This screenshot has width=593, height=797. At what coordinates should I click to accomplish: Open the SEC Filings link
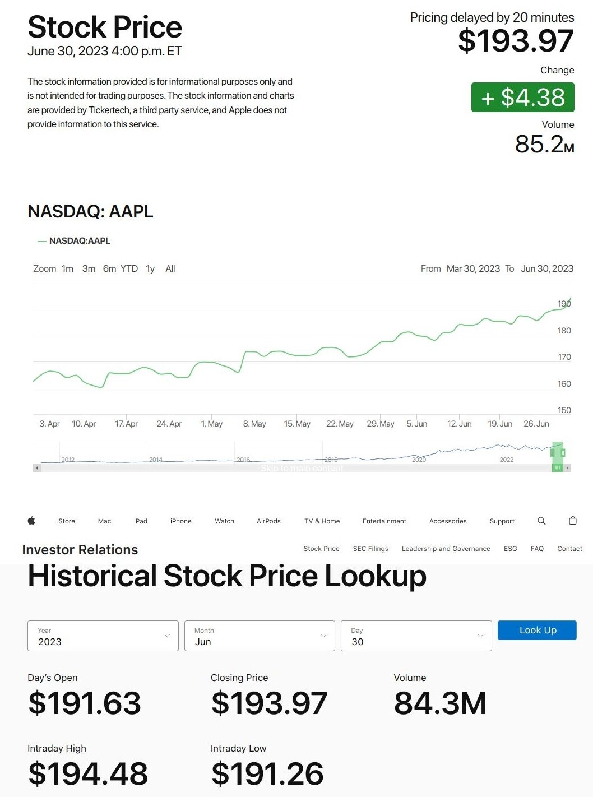370,549
